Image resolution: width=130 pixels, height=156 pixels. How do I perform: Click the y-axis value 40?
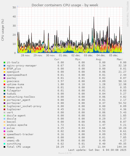(x=14, y=17)
